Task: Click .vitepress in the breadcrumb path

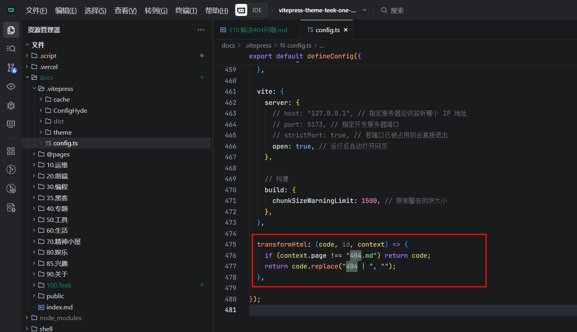Action: click(x=258, y=46)
